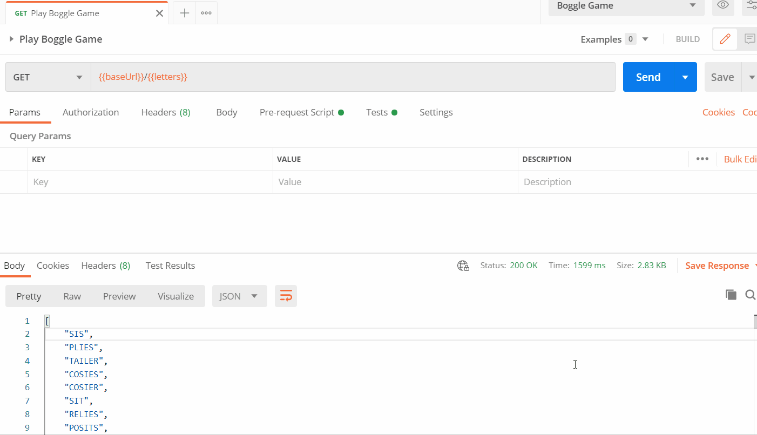
Task: Click the "SIS" response line
Action: (79, 334)
